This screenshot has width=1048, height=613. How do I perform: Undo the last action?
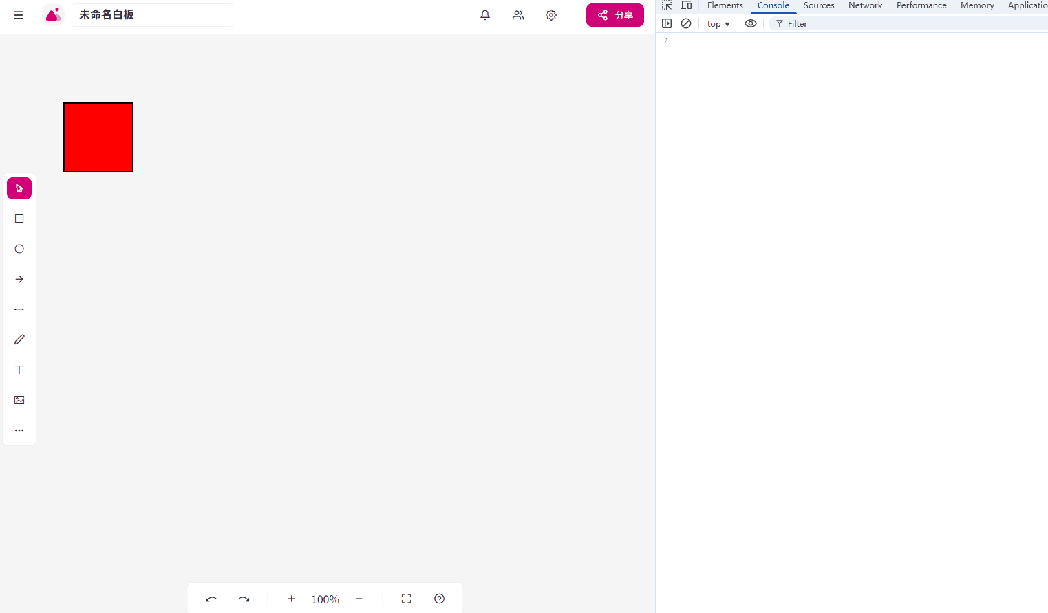[x=211, y=599]
